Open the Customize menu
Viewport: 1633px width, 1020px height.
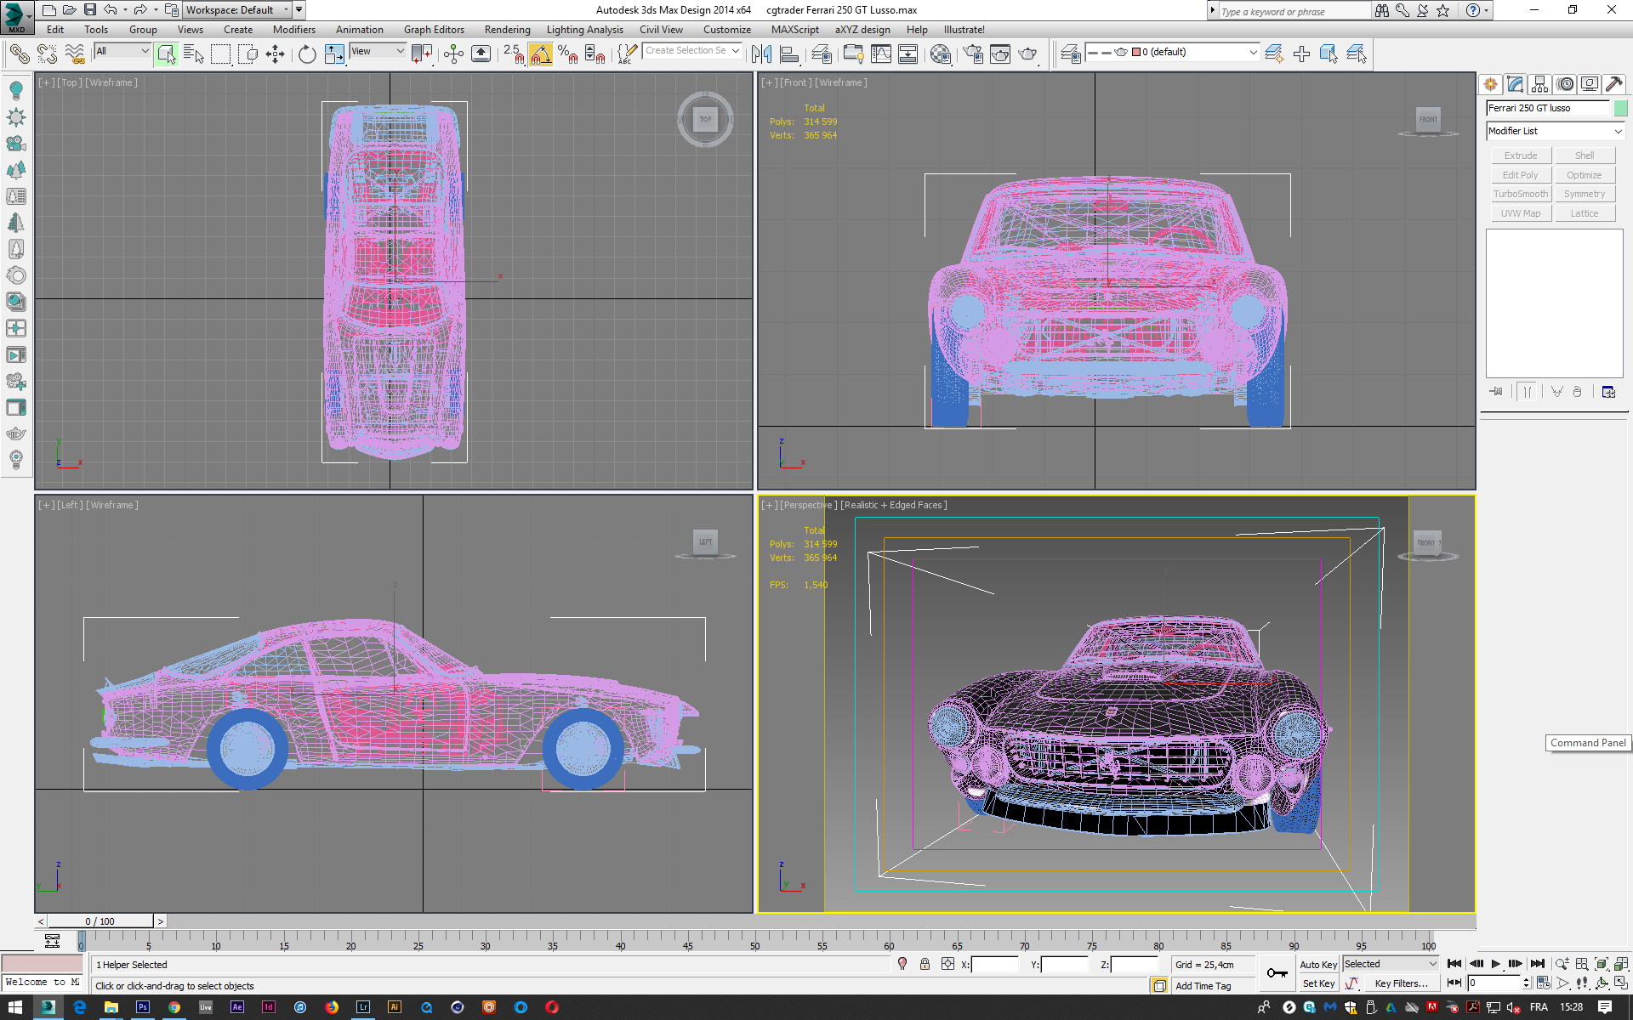click(727, 30)
